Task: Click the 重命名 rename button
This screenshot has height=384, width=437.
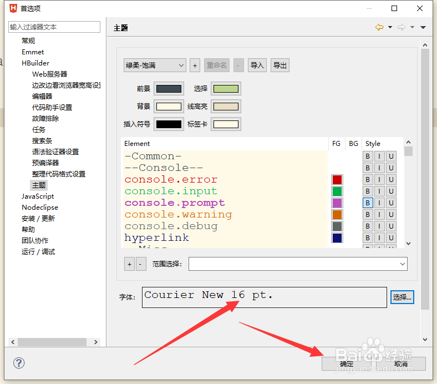Action: (216, 65)
